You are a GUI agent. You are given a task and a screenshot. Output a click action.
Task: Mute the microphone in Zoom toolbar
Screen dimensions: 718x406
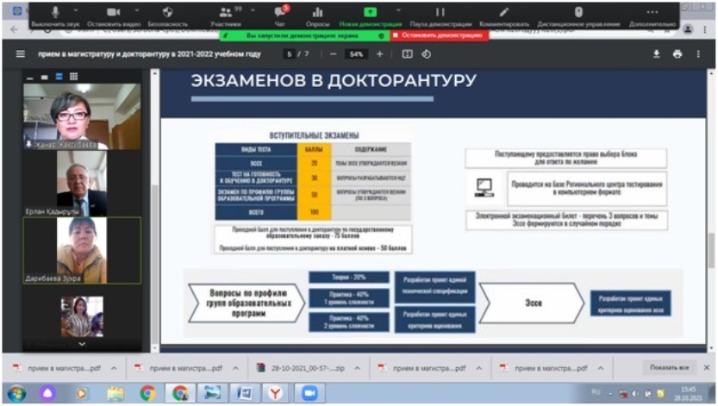(56, 13)
